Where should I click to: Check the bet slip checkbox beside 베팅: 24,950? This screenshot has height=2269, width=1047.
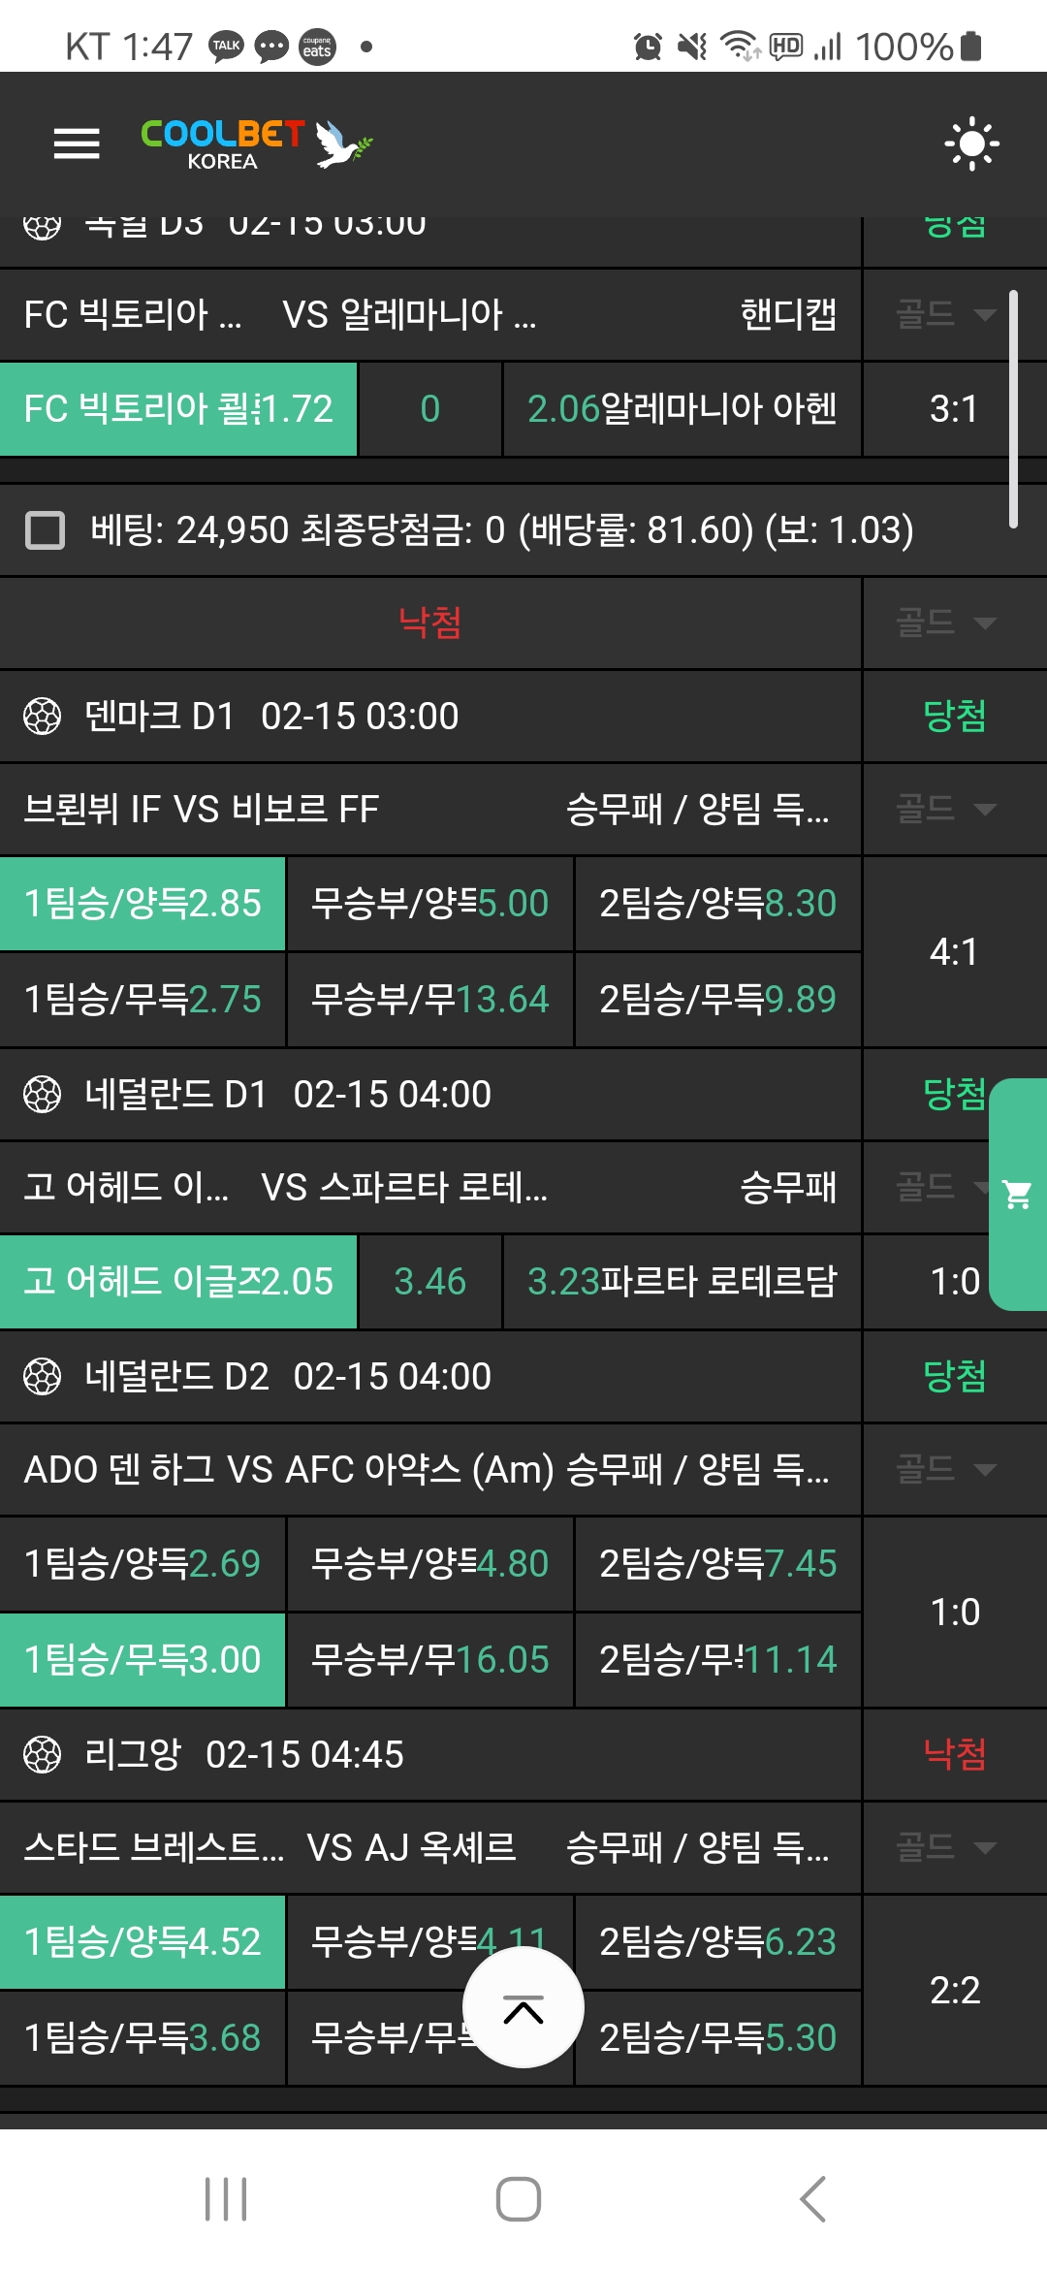coord(45,530)
